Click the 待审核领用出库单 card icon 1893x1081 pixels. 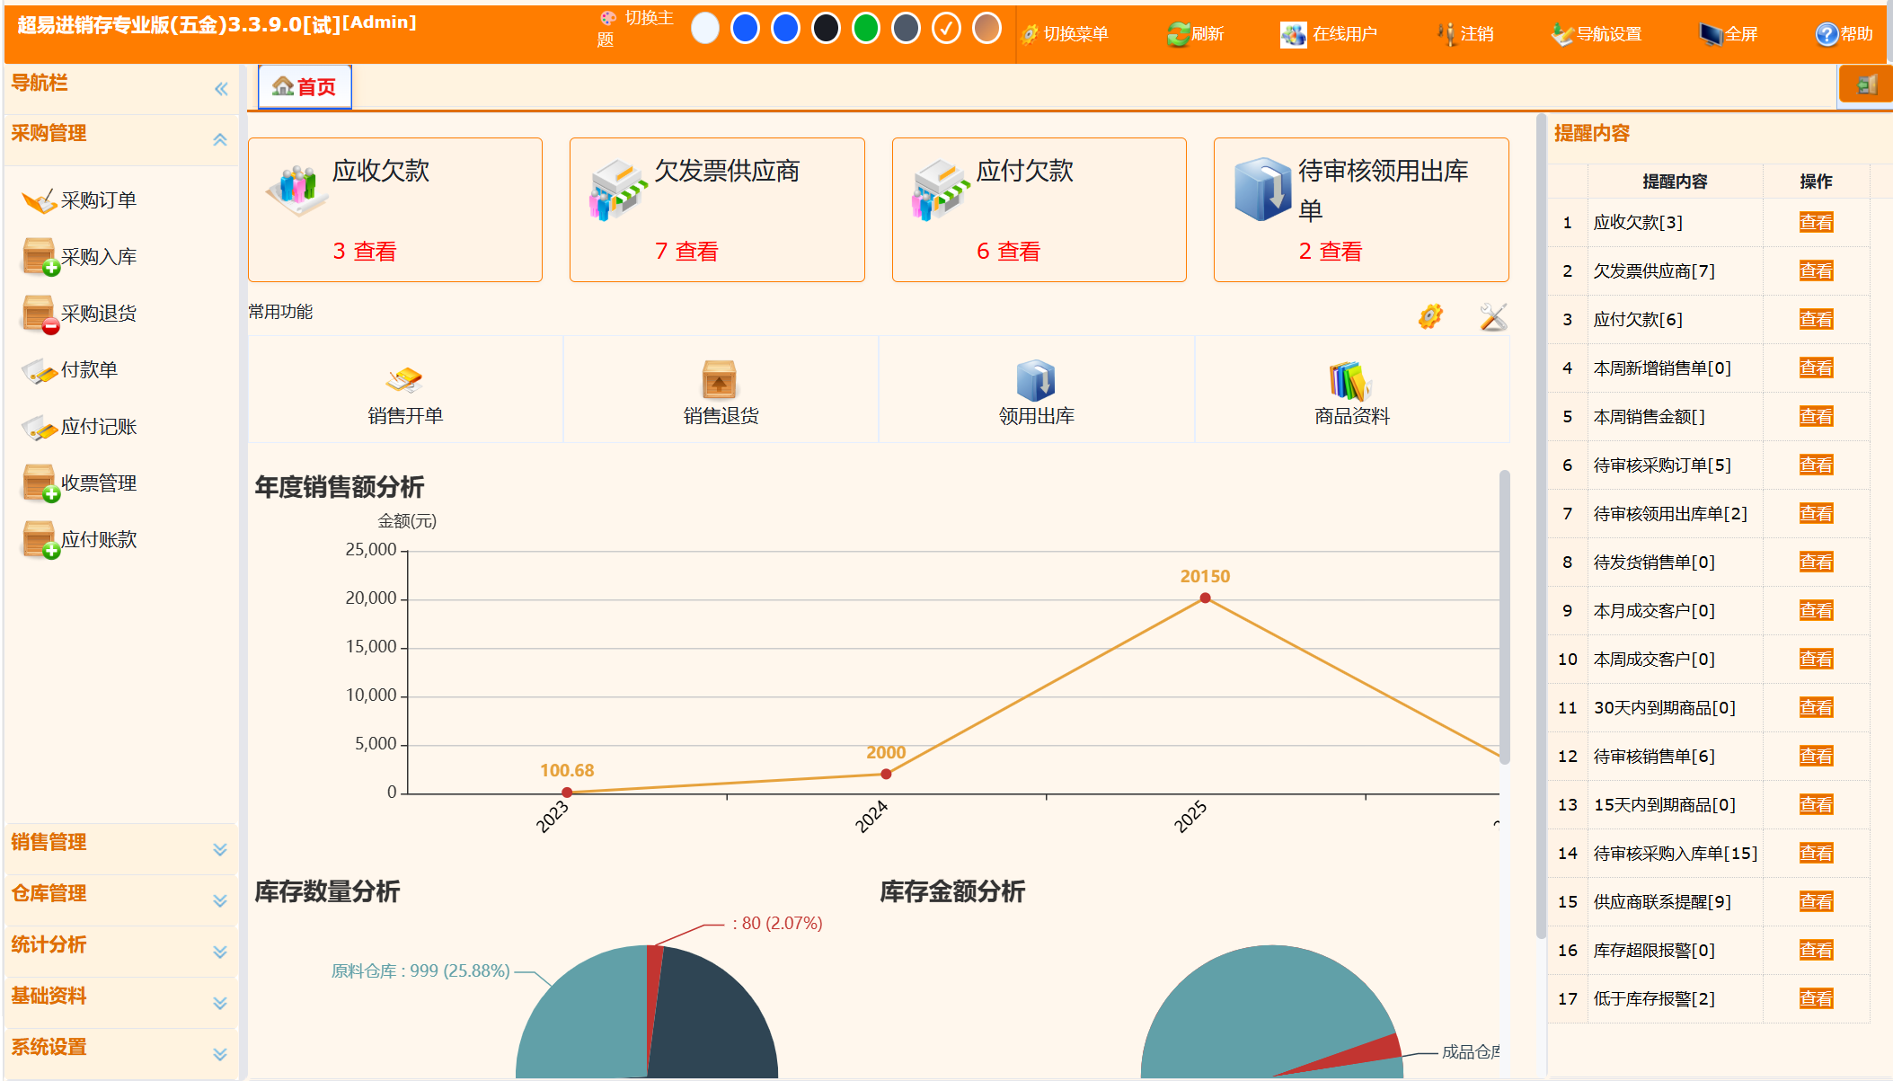1262,190
